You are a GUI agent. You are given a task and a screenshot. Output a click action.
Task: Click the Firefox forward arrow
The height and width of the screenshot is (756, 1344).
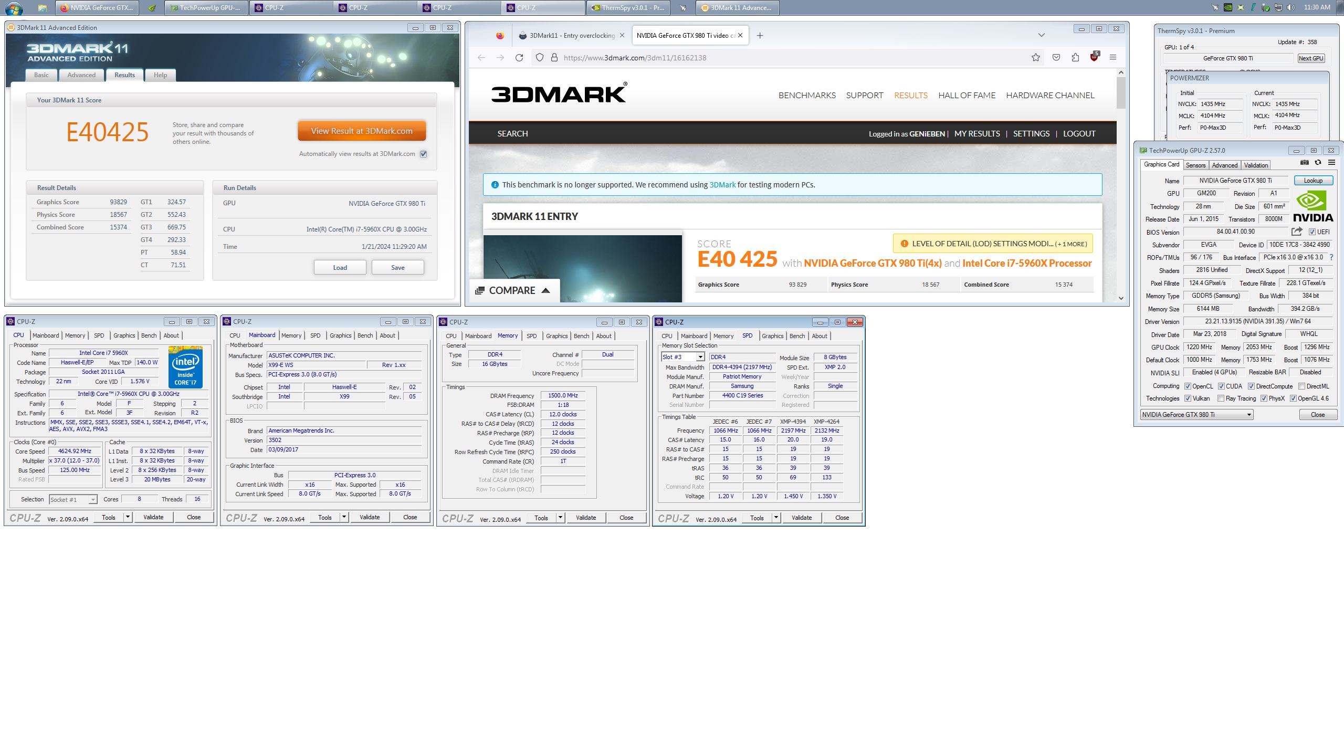[x=500, y=58]
